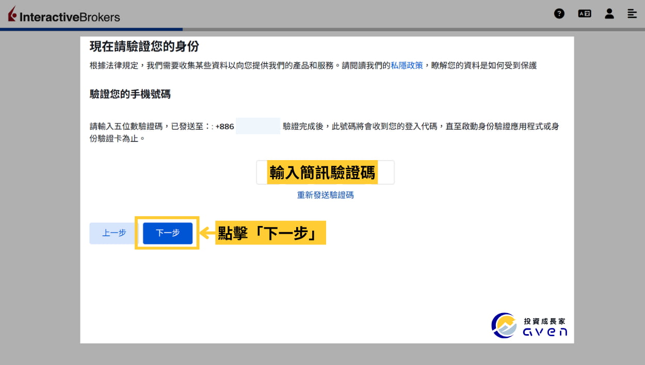
Task: Click the heading 現在請驗證您的身份
Action: [144, 46]
